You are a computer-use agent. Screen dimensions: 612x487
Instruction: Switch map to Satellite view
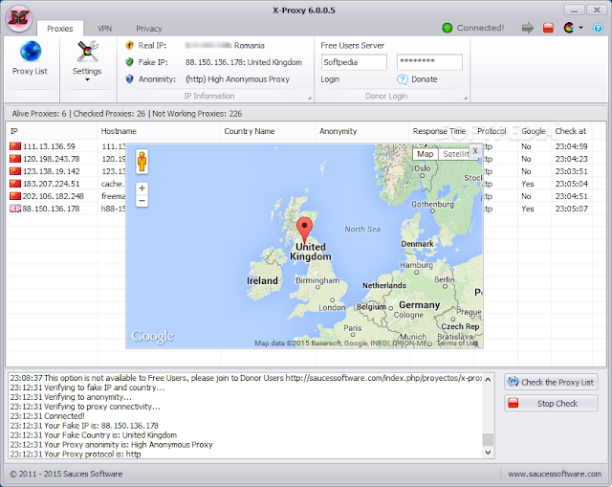click(454, 154)
